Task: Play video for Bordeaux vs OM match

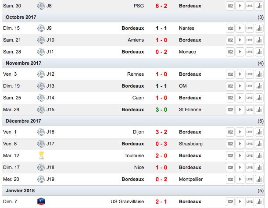Action: pos(240,86)
